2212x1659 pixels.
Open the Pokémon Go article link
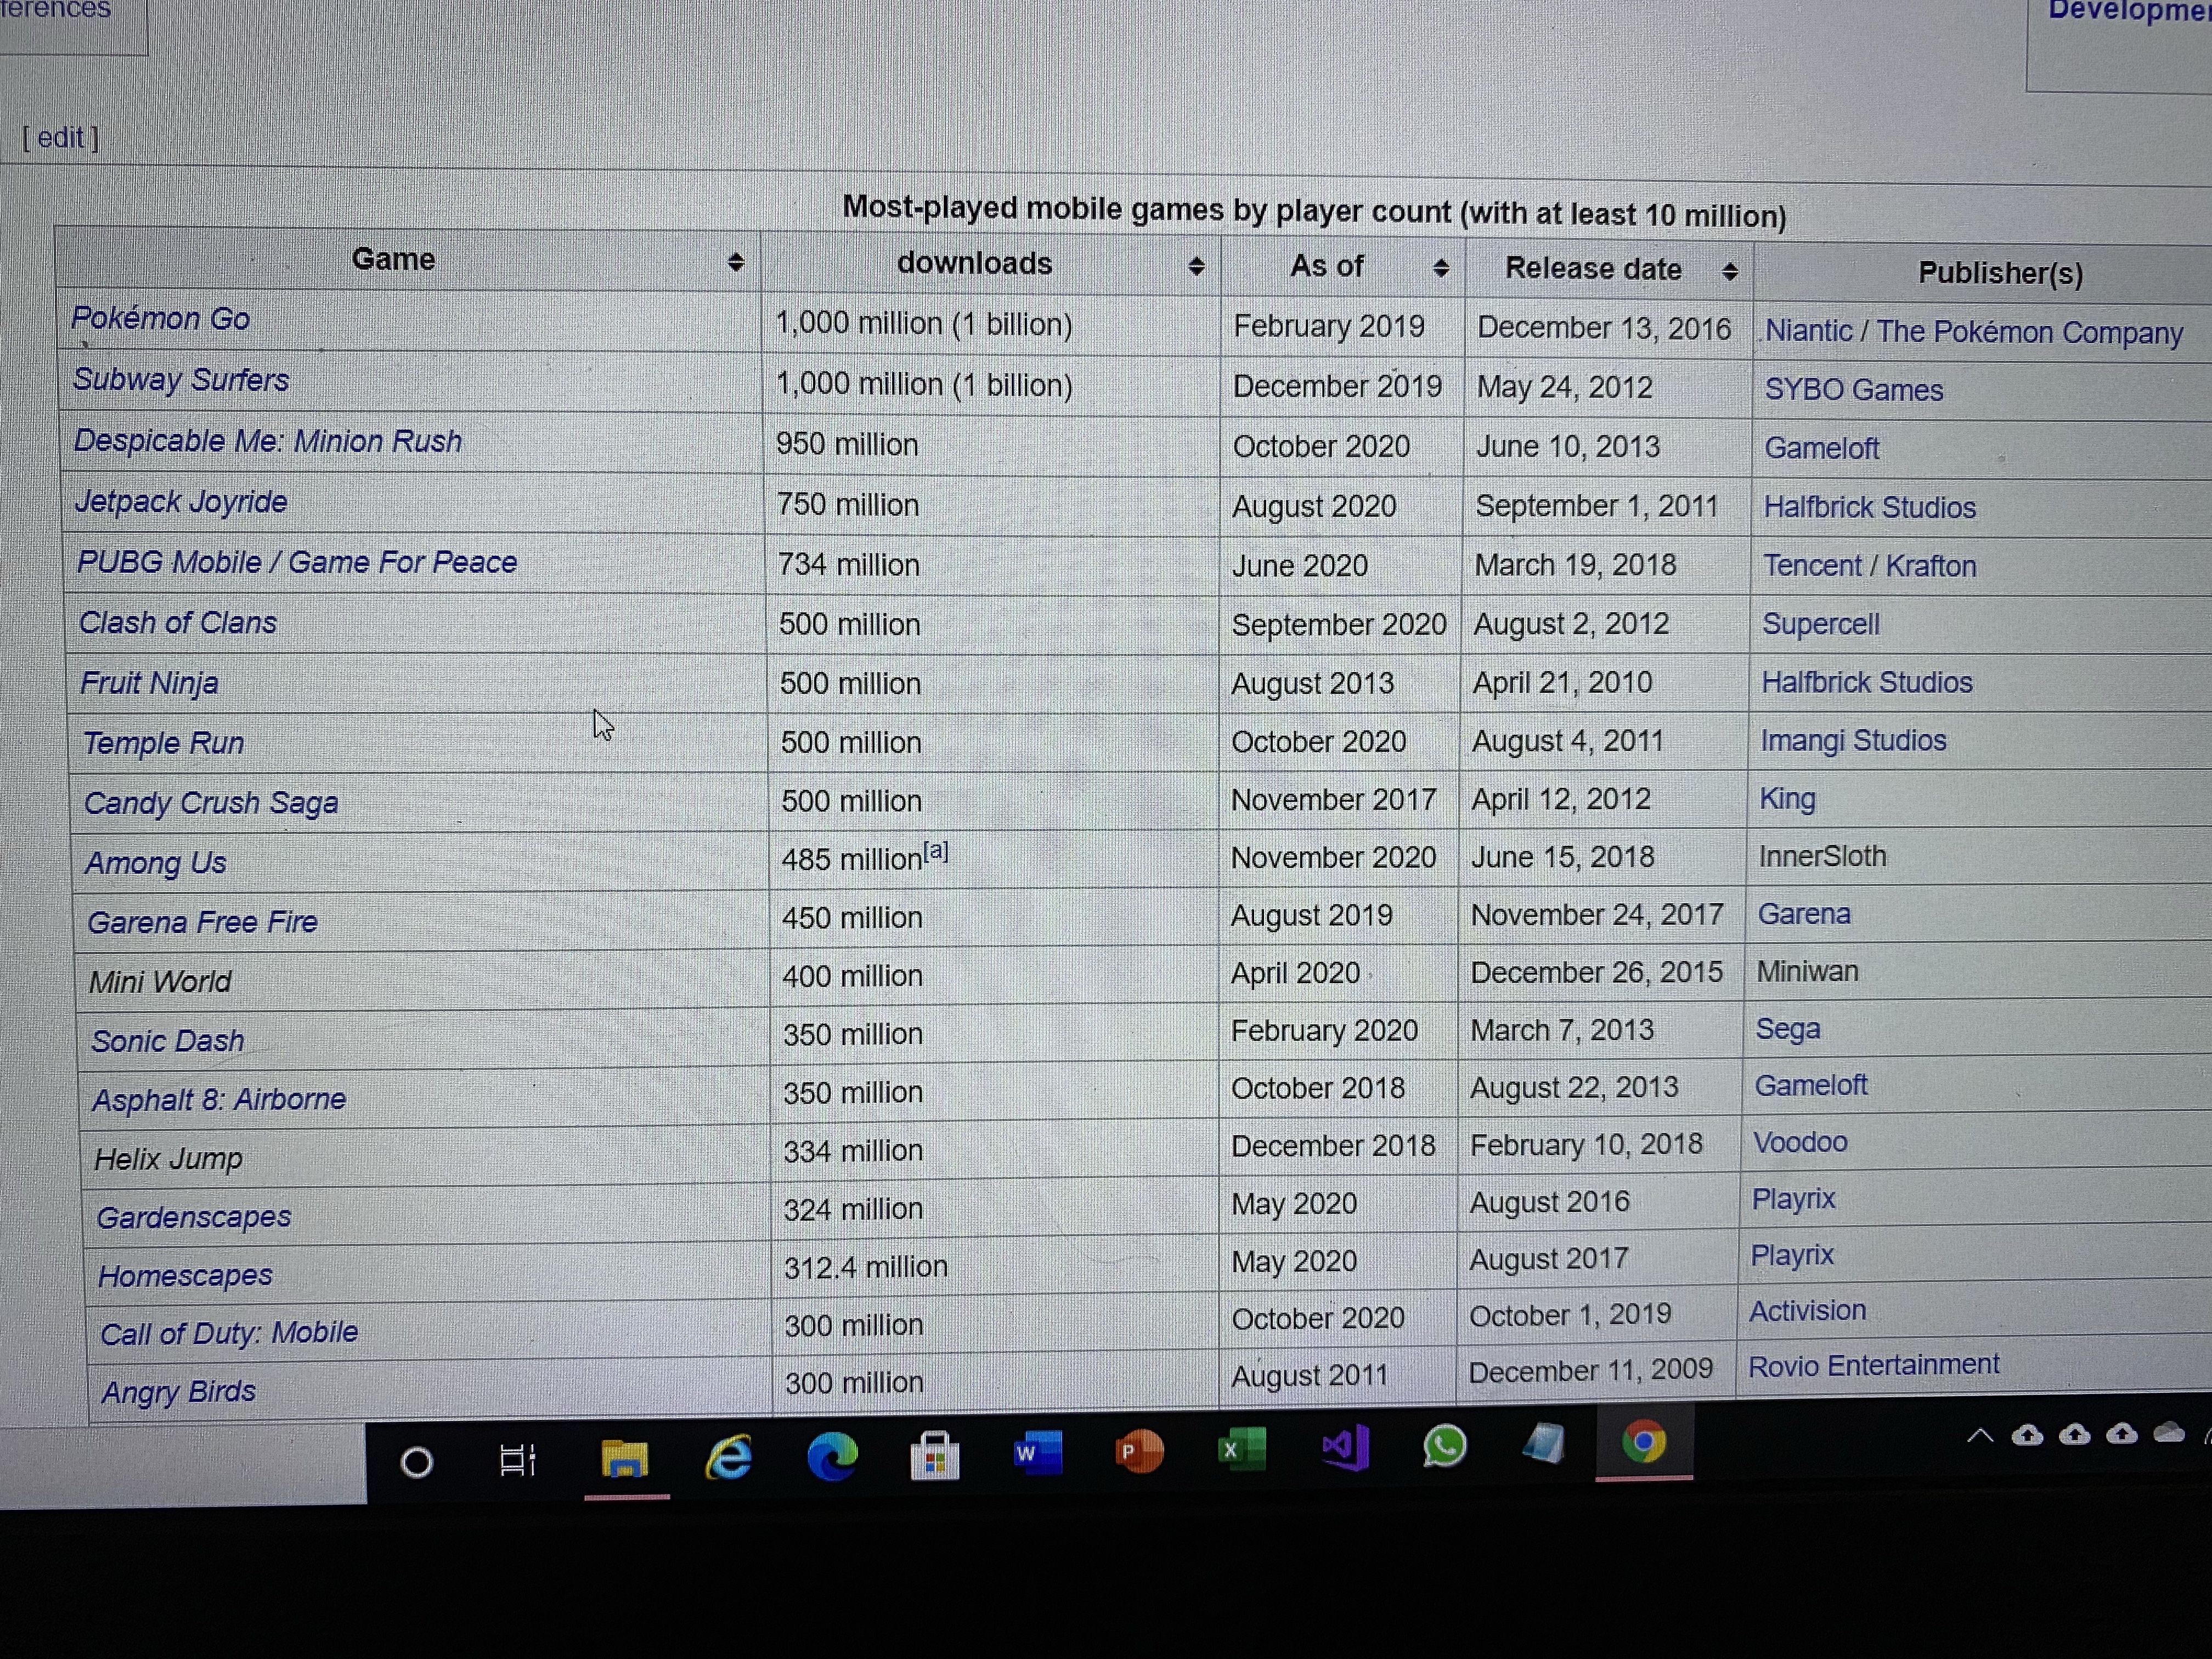coord(161,318)
